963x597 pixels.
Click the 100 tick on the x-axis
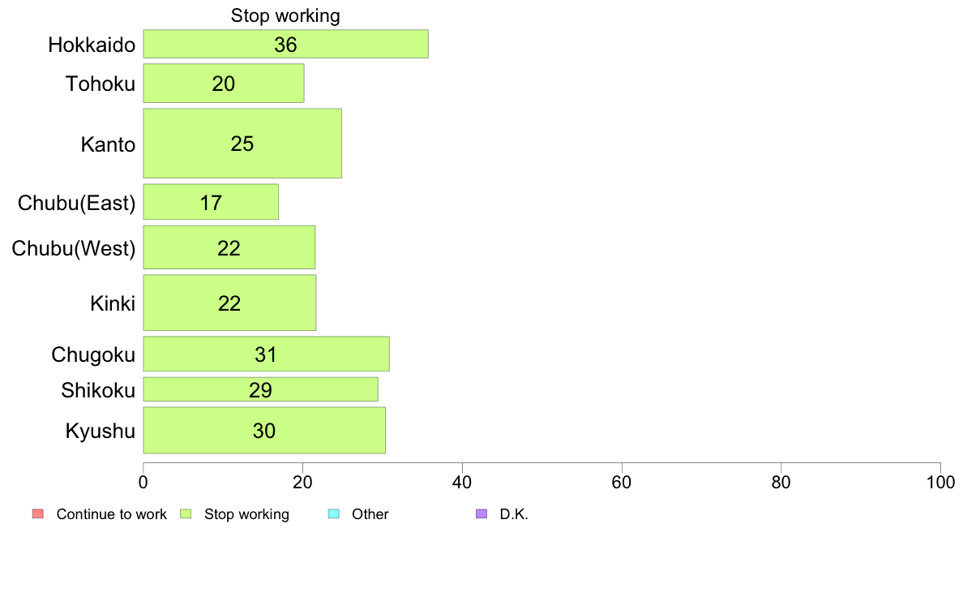click(x=941, y=483)
